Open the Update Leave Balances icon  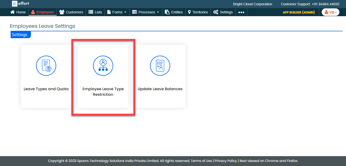pyautogui.click(x=160, y=66)
